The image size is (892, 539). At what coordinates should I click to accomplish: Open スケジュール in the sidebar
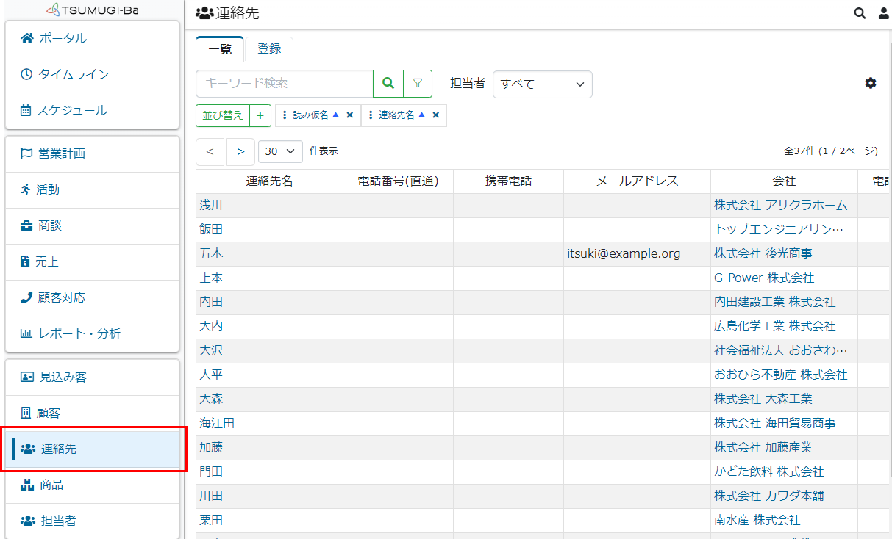click(92, 111)
